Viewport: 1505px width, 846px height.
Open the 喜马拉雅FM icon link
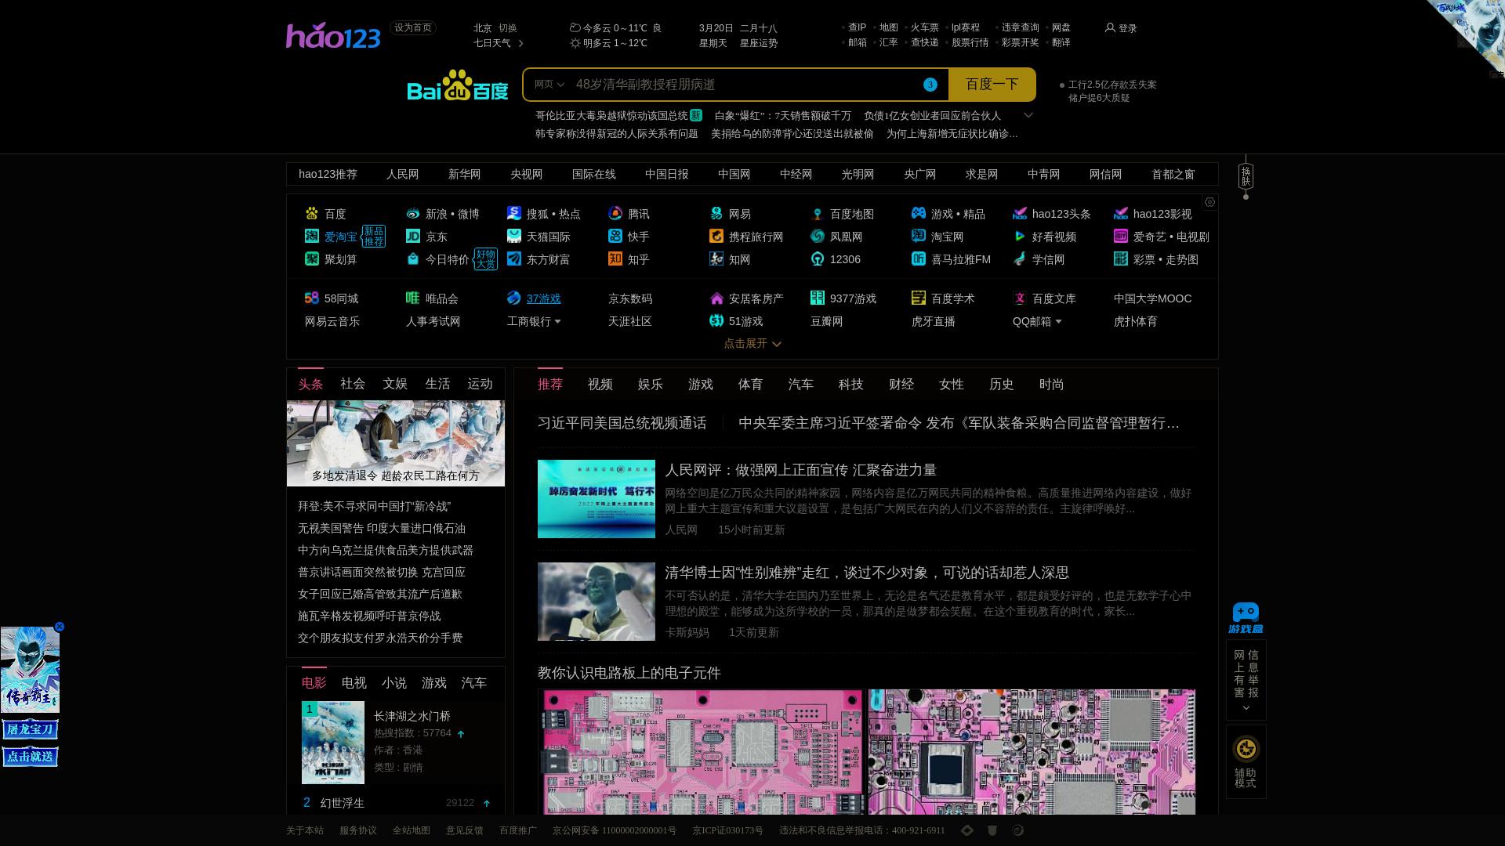[x=919, y=259]
